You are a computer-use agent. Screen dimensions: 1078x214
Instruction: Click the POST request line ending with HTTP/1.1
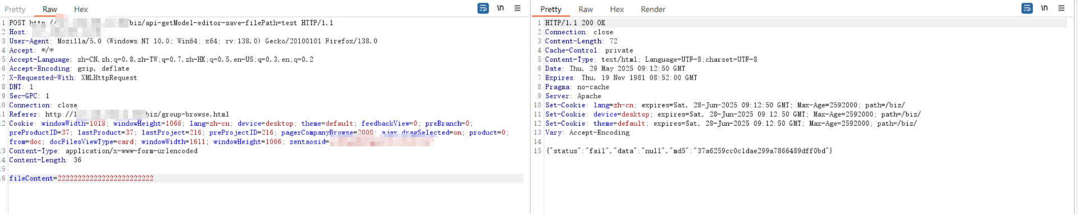tap(171, 23)
